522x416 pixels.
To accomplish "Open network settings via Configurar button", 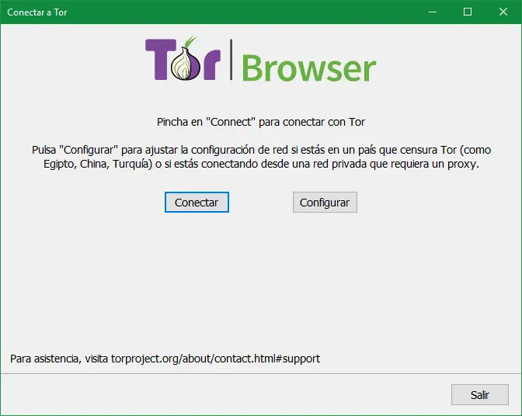I will click(325, 203).
